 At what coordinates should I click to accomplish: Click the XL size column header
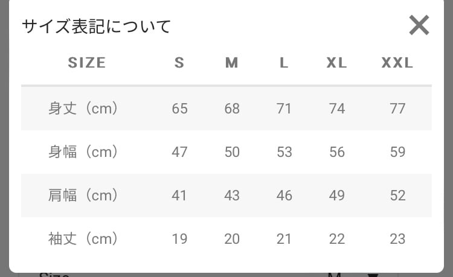coord(337,63)
